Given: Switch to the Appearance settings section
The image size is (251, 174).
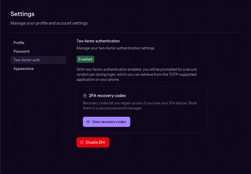Looking at the screenshot, I should pyautogui.click(x=24, y=69).
